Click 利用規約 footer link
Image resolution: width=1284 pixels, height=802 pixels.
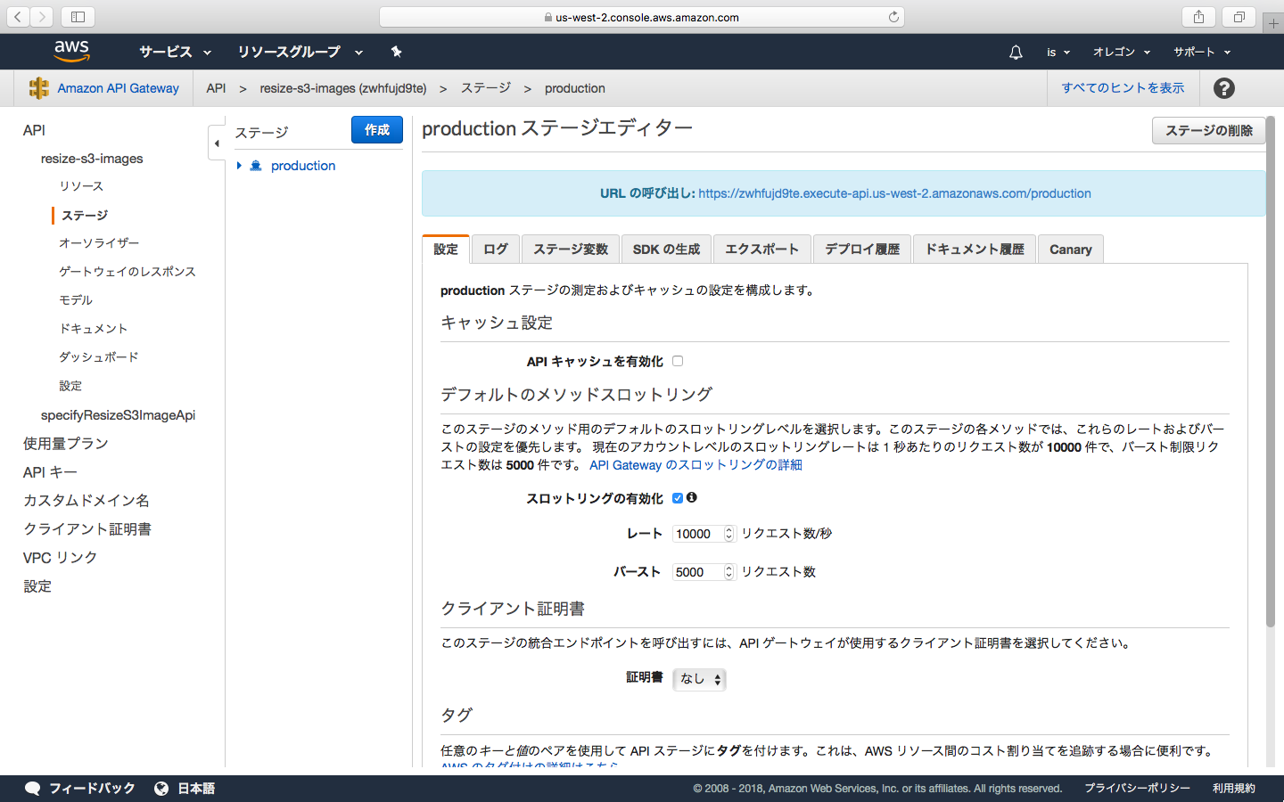click(1234, 789)
